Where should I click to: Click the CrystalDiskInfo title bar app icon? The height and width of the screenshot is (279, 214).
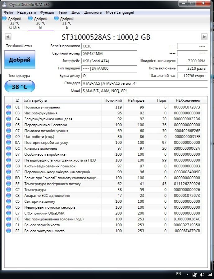[x=5, y=4]
